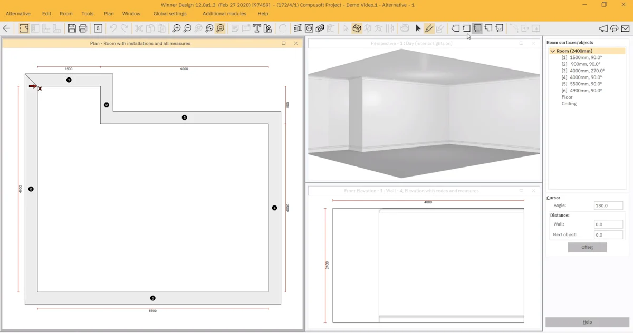633x333 pixels.
Task: Click the scissors cut icon
Action: (x=139, y=28)
